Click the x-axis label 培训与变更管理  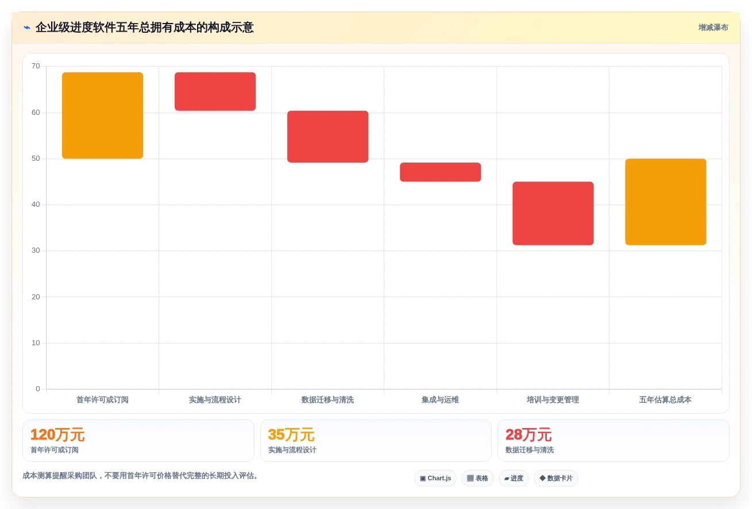(553, 400)
